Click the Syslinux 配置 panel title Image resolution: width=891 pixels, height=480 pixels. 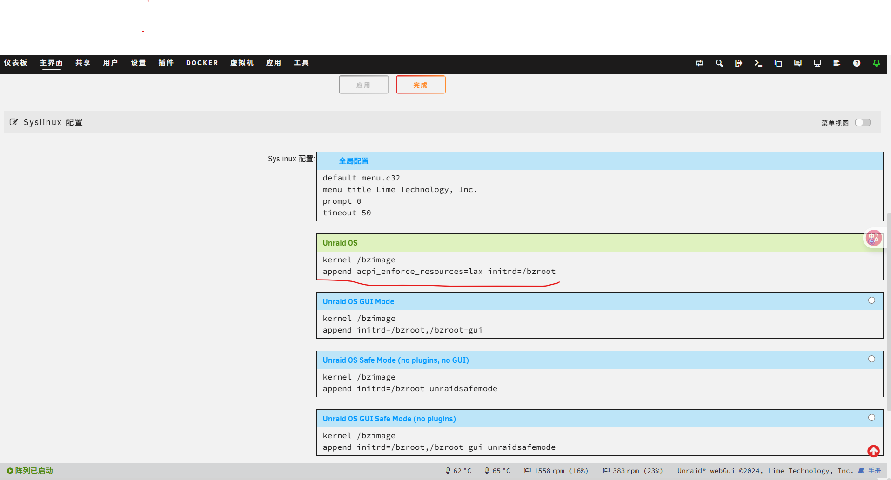click(x=53, y=122)
